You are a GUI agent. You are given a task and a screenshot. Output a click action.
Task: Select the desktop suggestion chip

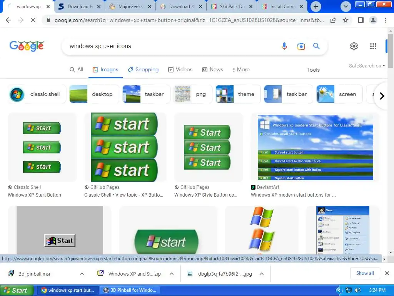pyautogui.click(x=94, y=94)
